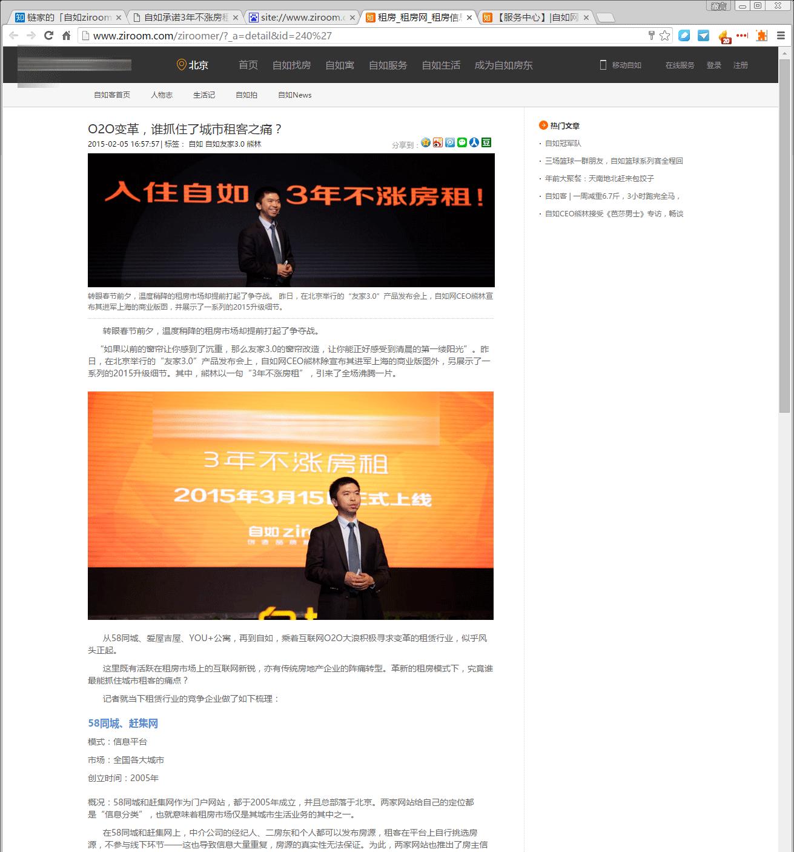
Task: Open the red dots extension icon
Action: [x=742, y=36]
